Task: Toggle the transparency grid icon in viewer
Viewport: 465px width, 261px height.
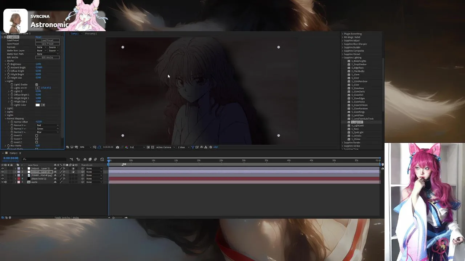Action: point(153,147)
